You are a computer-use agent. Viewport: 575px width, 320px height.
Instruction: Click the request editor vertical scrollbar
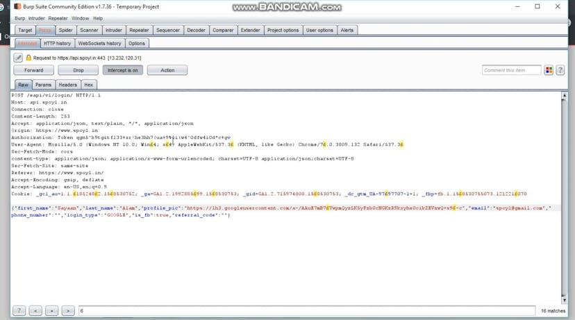(564, 198)
